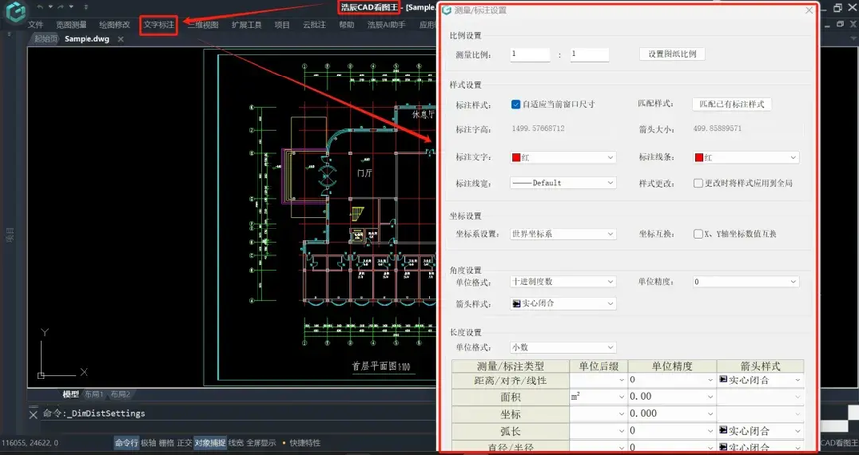
Task: Open the 扩展工具 menu
Action: tap(247, 25)
